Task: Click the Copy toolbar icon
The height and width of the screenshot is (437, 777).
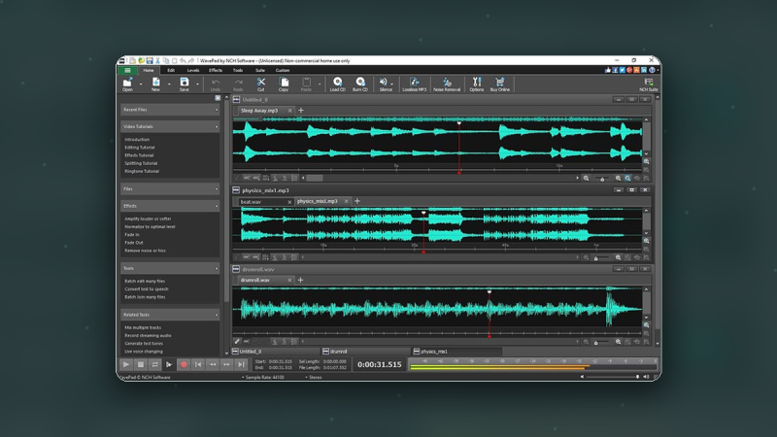Action: coord(284,84)
